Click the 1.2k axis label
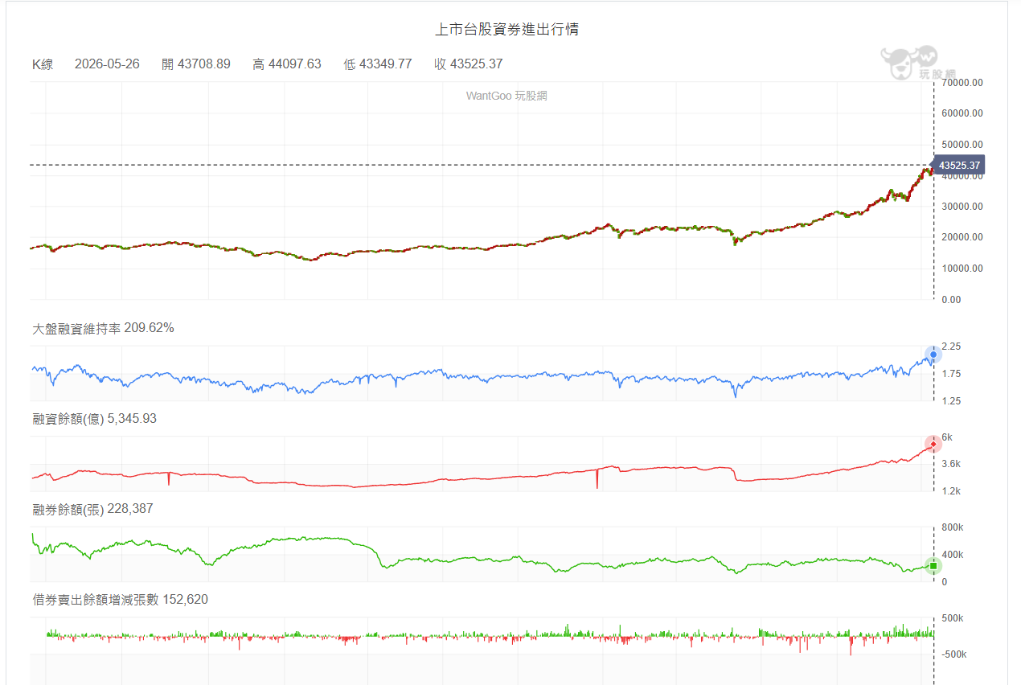 click(x=950, y=490)
